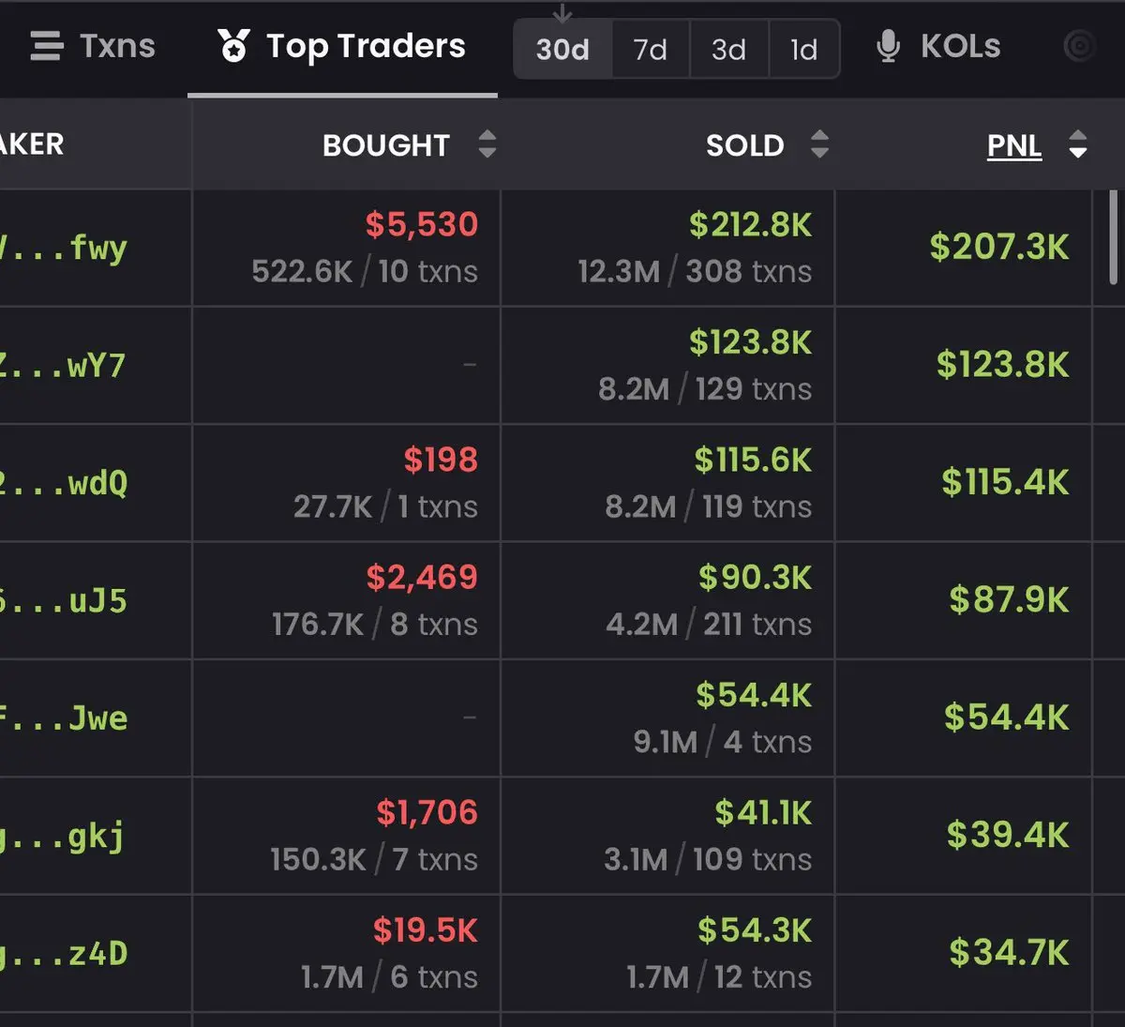The width and height of the screenshot is (1125, 1027).
Task: Click the $207.3K PNL cell
Action: [998, 248]
